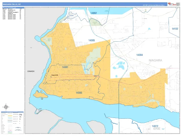Click the 'ZIP Code Business Reference Edition' subtitle
Image resolution: width=181 pixels, height=136 pixels.
[x=154, y=5]
